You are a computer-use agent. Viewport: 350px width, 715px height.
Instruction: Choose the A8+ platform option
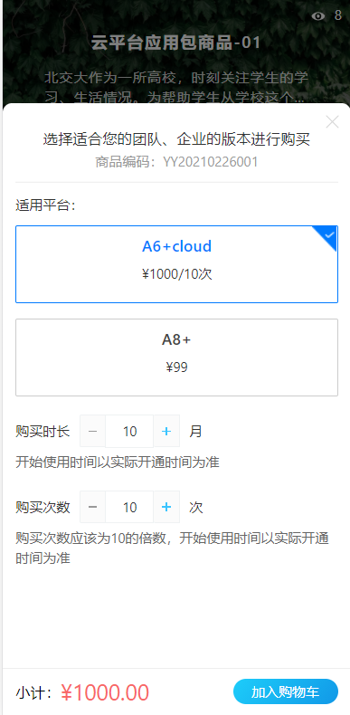click(177, 357)
